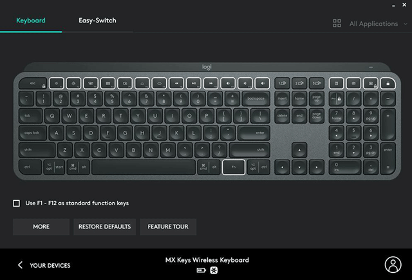Switch to the Easy-Switch tab
The height and width of the screenshot is (280, 412).
pyautogui.click(x=97, y=21)
